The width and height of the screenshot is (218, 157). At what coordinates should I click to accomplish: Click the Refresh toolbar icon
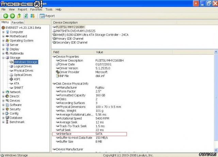pyautogui.click(x=26, y=16)
